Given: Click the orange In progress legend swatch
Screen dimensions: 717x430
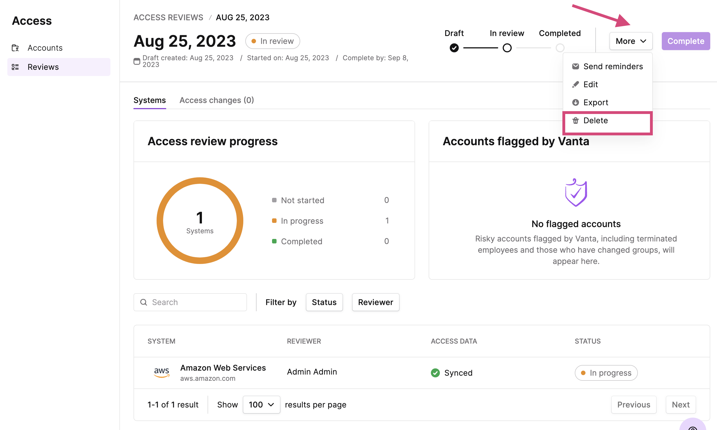Looking at the screenshot, I should pyautogui.click(x=274, y=221).
